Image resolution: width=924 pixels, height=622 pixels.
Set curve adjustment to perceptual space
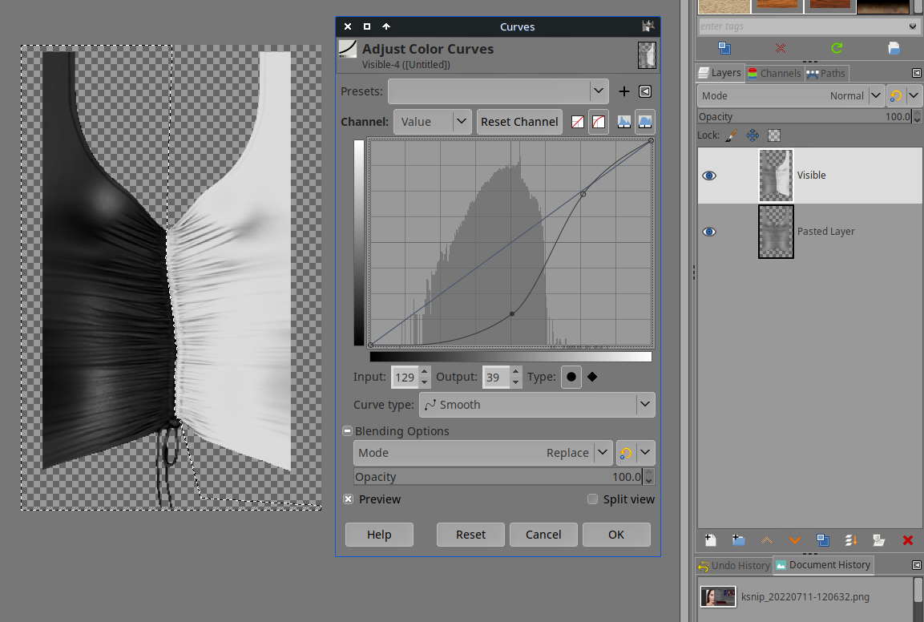tap(598, 122)
